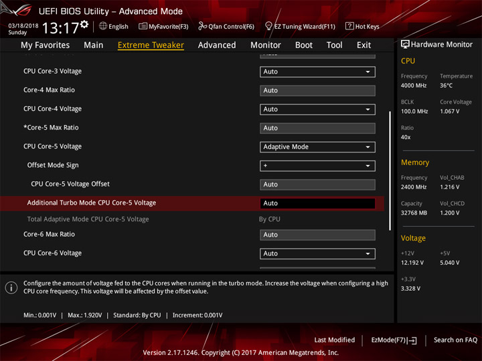The image size is (482, 361).
Task: Go to the Advanced tab
Action: point(217,45)
